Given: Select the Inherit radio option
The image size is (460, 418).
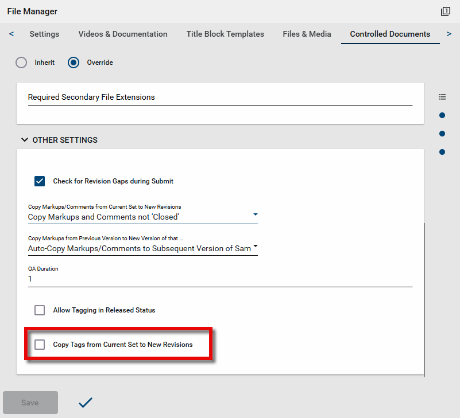Looking at the screenshot, I should pyautogui.click(x=21, y=62).
